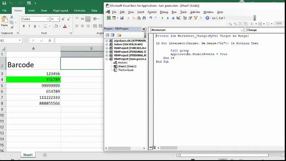Click the Undo arrow in VBA toolbar
Screen dimensions: 286x161
tap(151, 18)
